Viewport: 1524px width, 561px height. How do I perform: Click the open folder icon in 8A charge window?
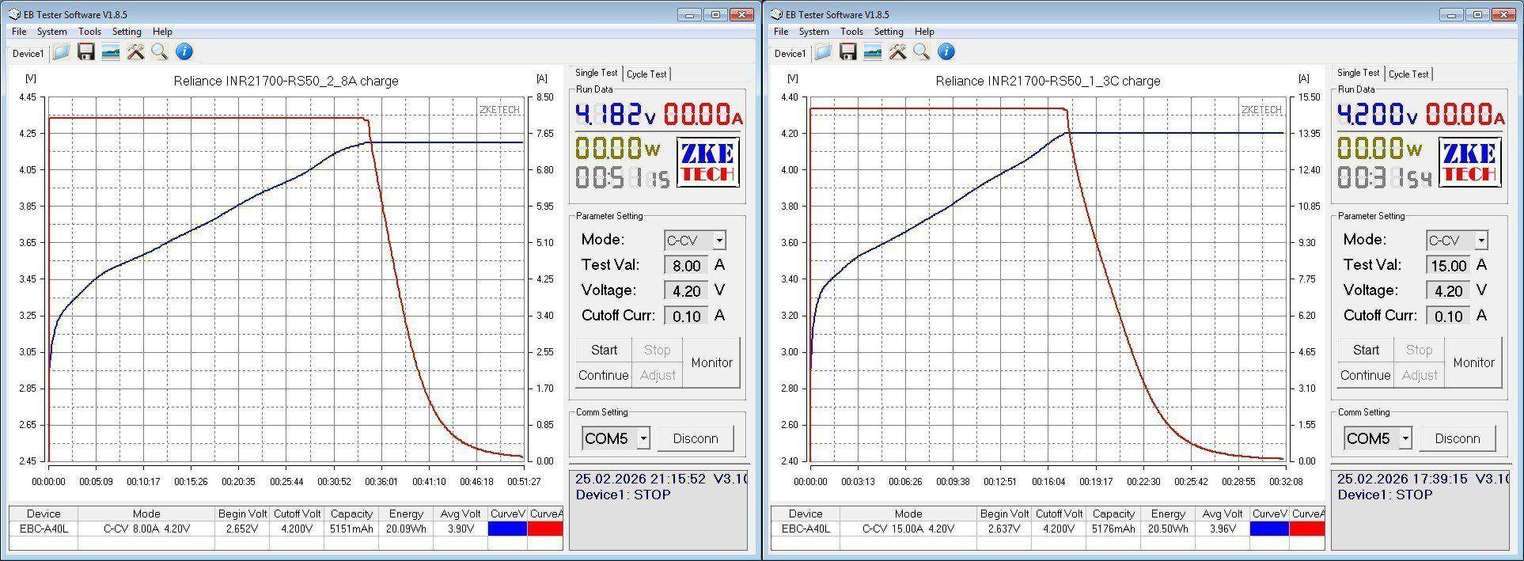coord(61,52)
